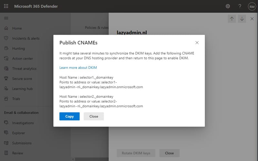Click the selector2._domainkey host name text
258x161 pixels.
point(96,96)
